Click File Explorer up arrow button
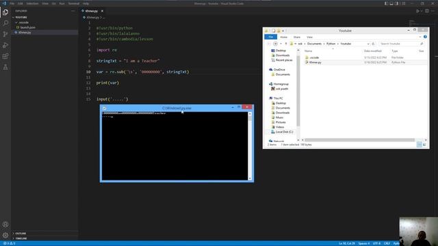Viewport: 438px width, 246px height. click(x=286, y=44)
